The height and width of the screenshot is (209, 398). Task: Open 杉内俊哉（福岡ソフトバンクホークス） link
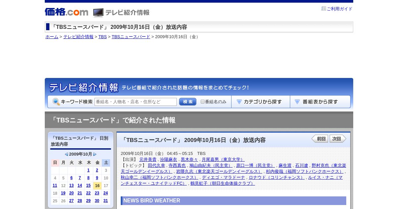tap(304, 172)
